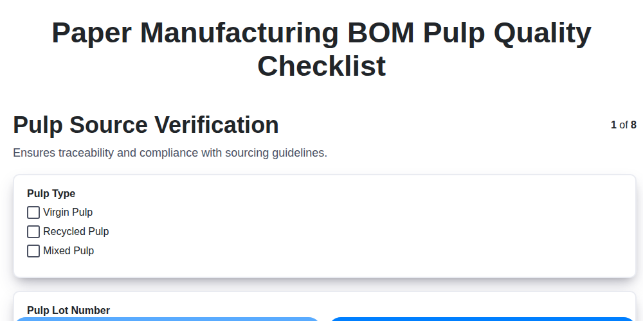Click the 'Mixed Pulp' option label
Image resolution: width=643 pixels, height=321 pixels.
click(68, 251)
